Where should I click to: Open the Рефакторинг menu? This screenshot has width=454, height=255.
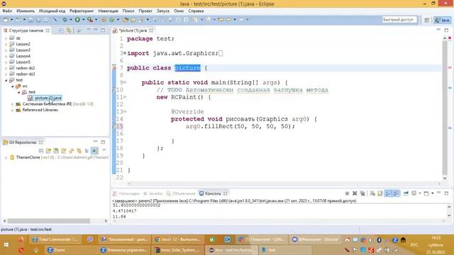(82, 11)
